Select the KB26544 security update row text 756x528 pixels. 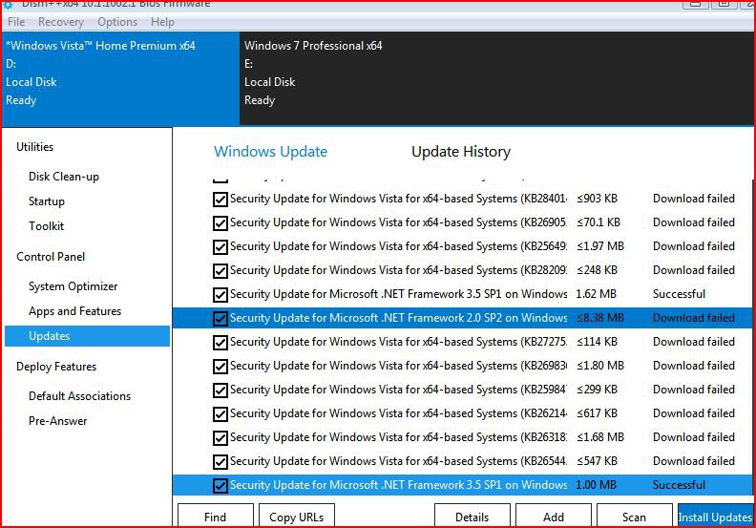pos(399,461)
